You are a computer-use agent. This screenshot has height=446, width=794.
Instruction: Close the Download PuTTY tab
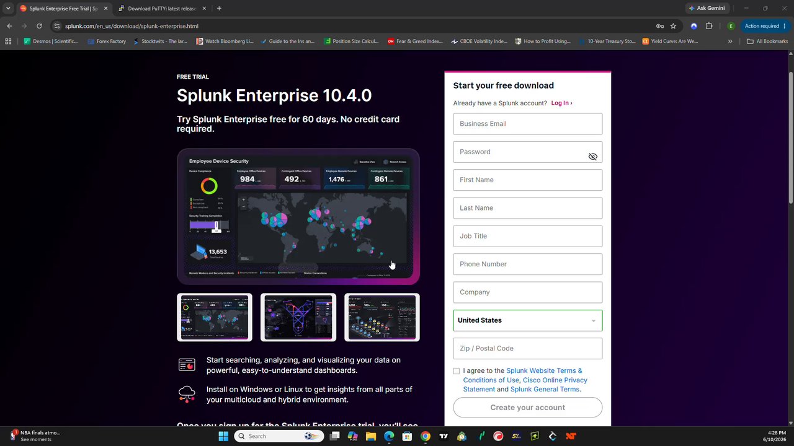pos(205,9)
